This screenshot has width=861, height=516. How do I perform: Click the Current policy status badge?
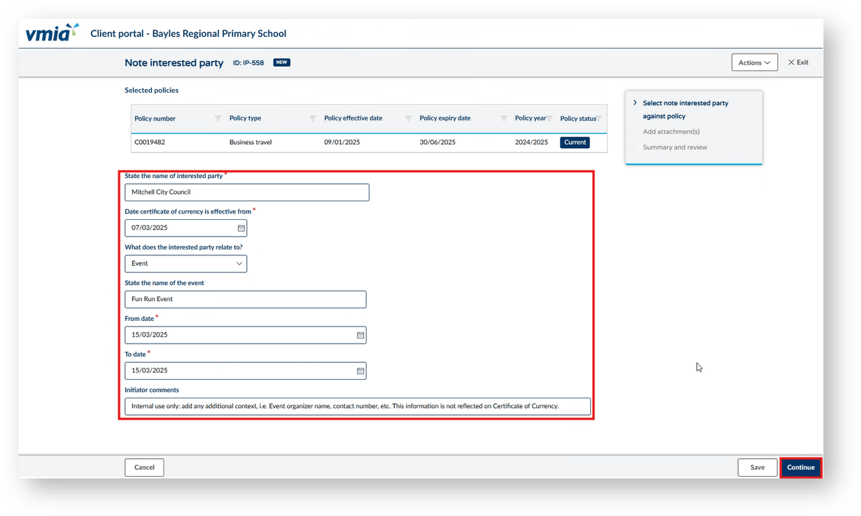point(575,143)
